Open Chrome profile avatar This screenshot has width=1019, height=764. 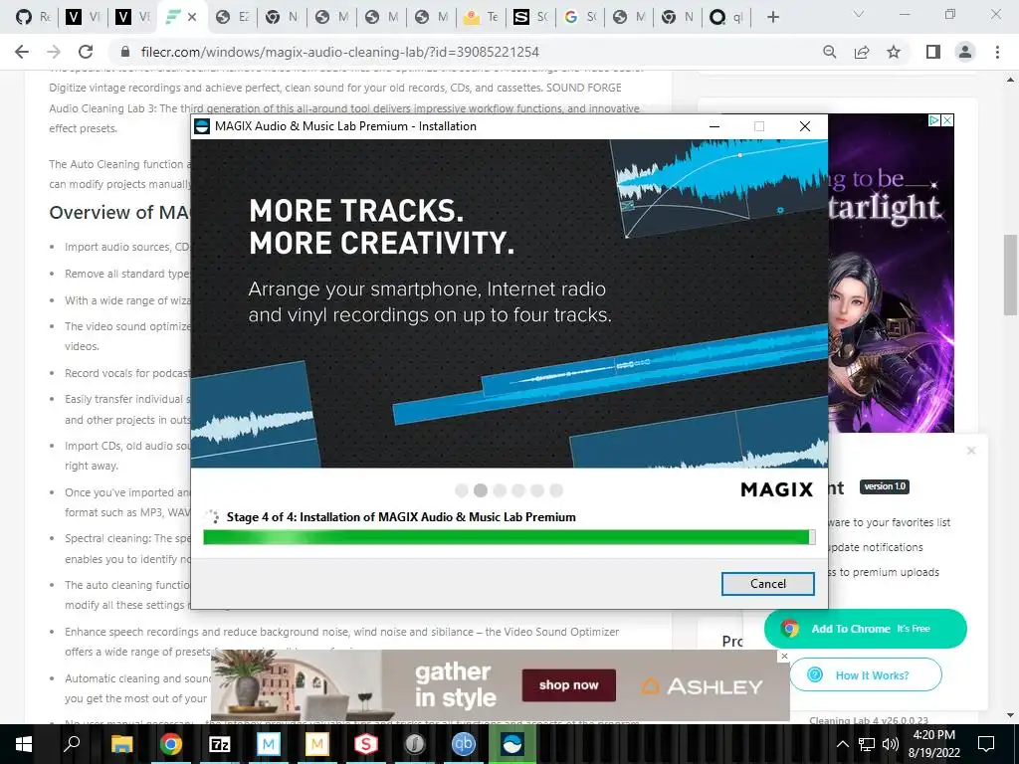point(965,52)
